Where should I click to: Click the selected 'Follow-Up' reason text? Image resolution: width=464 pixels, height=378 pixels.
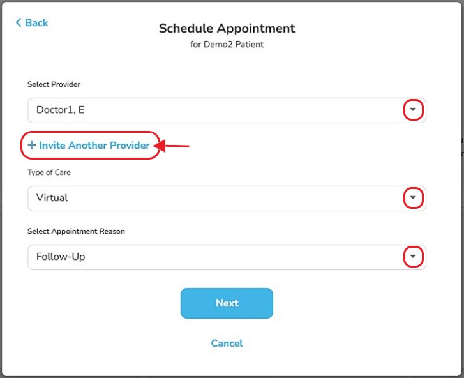(61, 257)
